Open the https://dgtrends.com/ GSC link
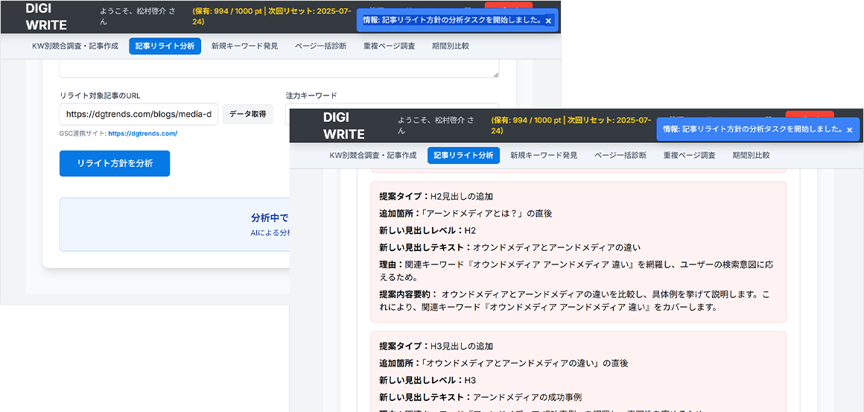864x412 pixels. 143,133
